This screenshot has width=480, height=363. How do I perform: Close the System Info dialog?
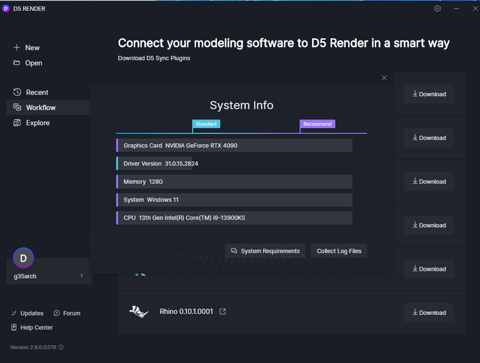[384, 78]
